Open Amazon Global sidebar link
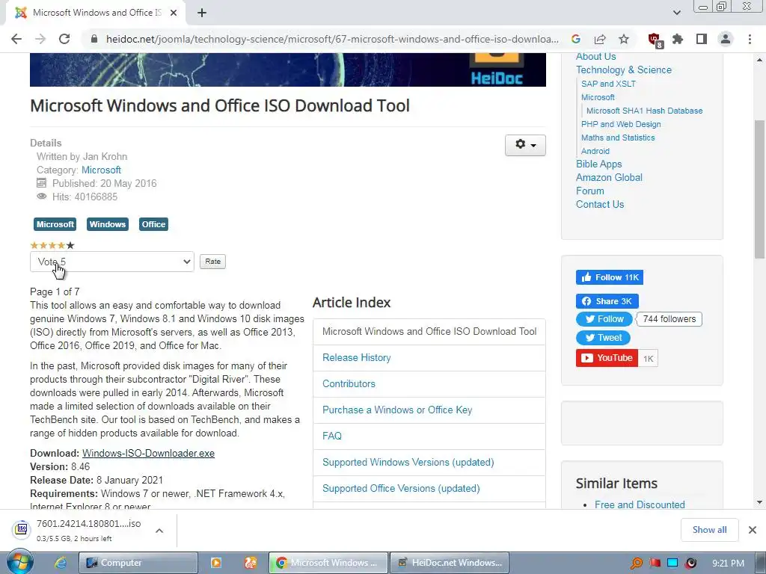The image size is (766, 574). pyautogui.click(x=609, y=178)
